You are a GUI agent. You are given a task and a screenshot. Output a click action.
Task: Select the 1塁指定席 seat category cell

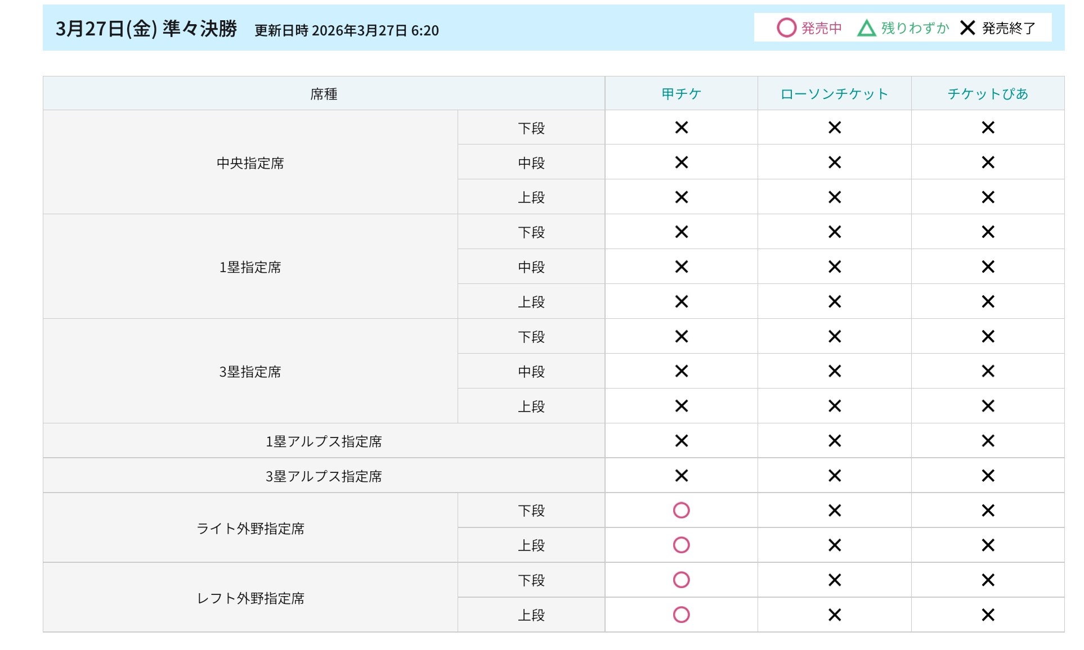pyautogui.click(x=250, y=267)
